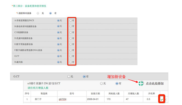Click the green checkmark save icon in row 1
Screen dimensions: 182x105
tap(162, 100)
